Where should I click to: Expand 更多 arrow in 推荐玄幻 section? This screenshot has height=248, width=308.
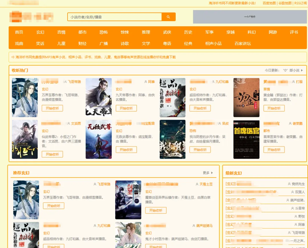(x=212, y=173)
